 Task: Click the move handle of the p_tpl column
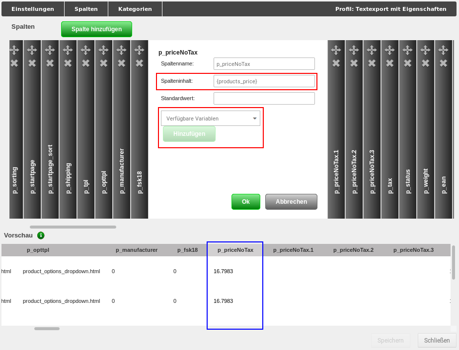[85, 49]
